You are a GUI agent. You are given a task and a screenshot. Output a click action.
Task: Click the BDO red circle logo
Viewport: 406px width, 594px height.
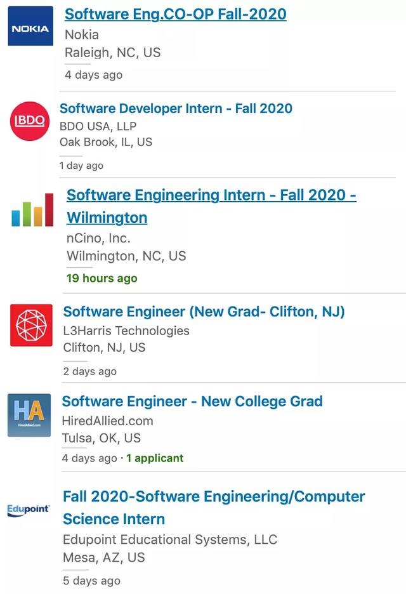click(30, 121)
